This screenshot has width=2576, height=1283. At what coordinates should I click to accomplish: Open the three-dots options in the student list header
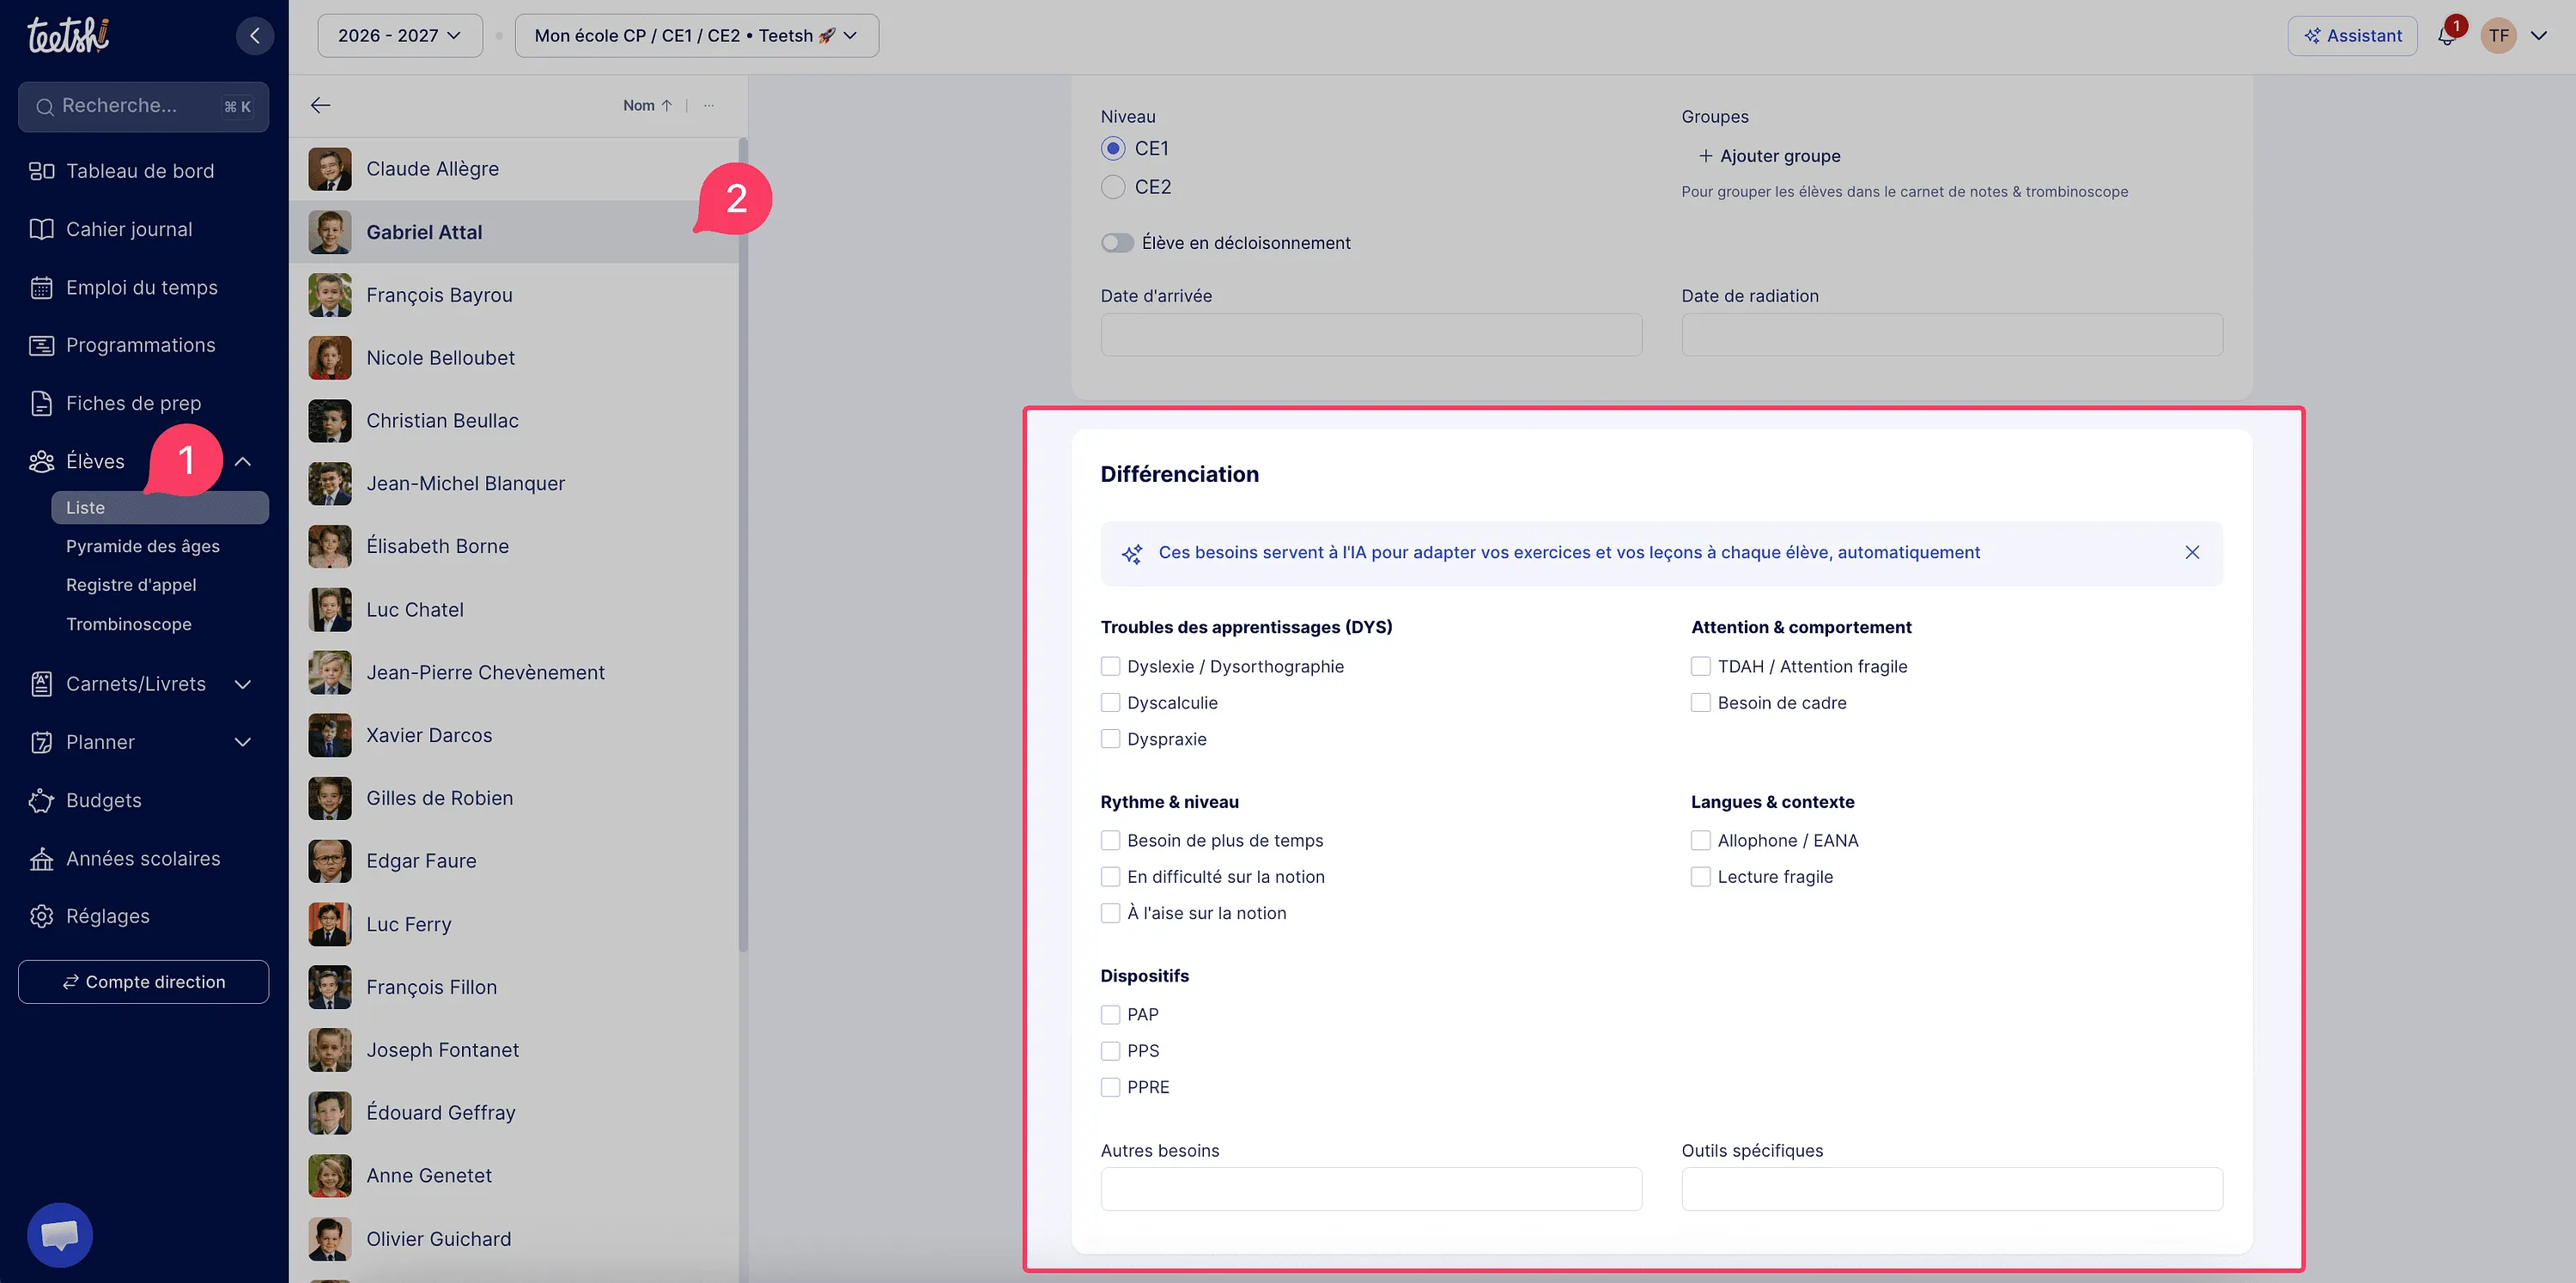[709, 105]
